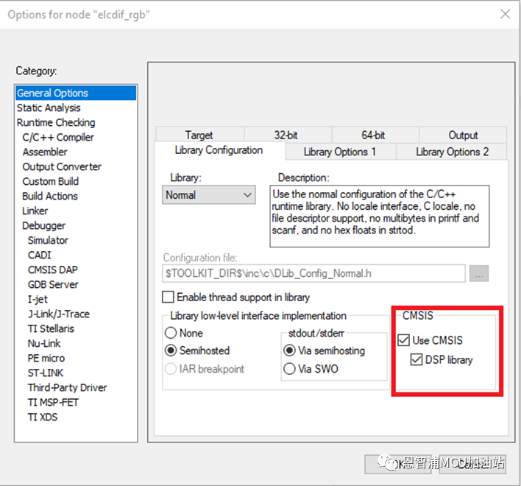This screenshot has height=486, width=521.
Task: Click the browse button for configuration file
Action: 479,274
